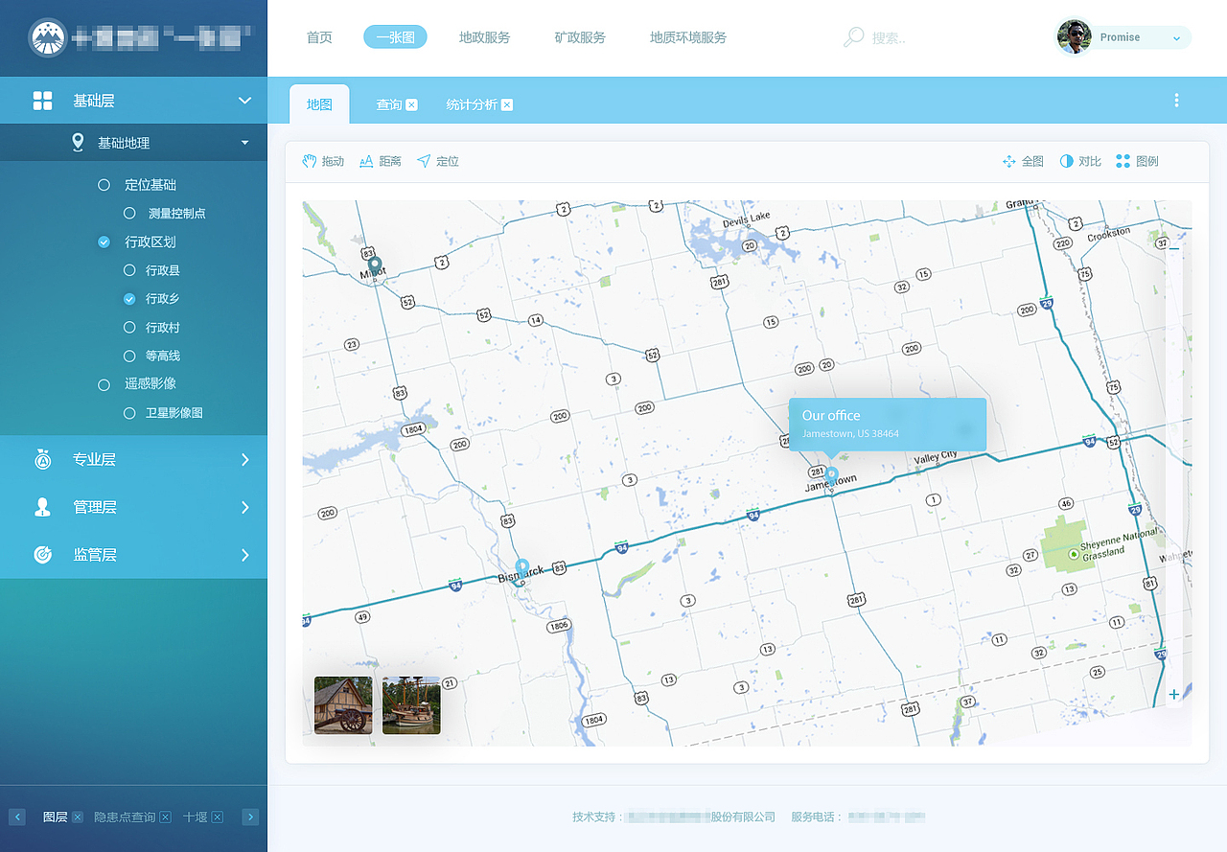1227x852 pixels.
Task: Select the 一张图 menu item
Action: (x=395, y=37)
